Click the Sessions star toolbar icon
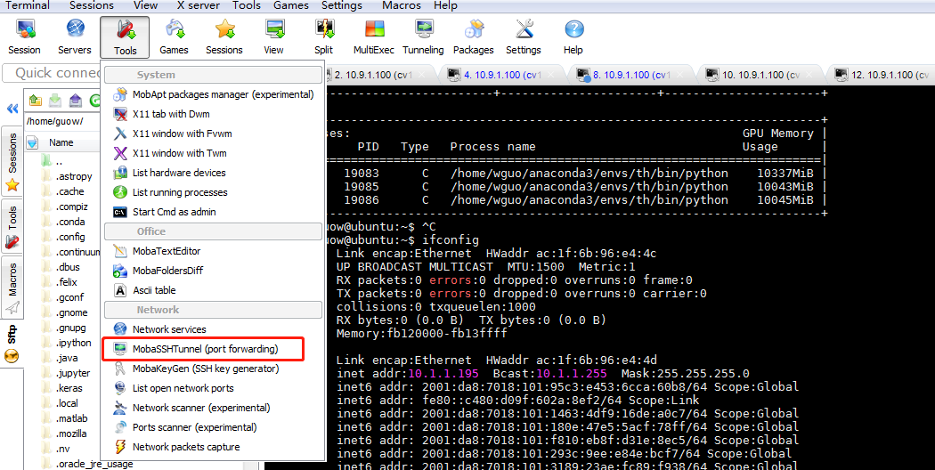The width and height of the screenshot is (935, 470). [224, 36]
